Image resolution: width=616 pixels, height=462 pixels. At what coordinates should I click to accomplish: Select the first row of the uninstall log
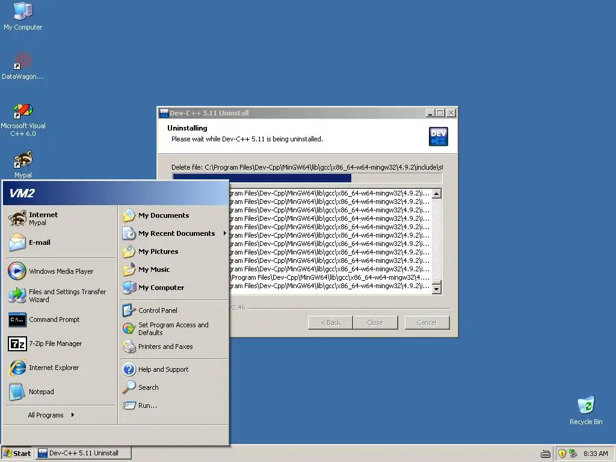(x=330, y=193)
